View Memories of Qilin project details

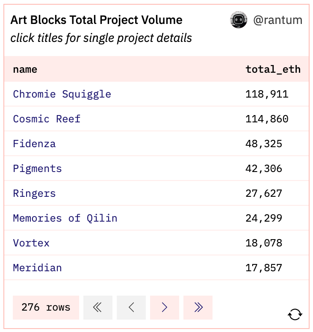[x=65, y=218]
